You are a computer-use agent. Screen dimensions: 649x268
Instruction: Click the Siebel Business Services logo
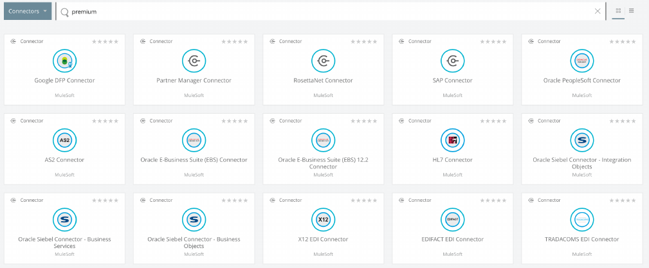point(64,220)
